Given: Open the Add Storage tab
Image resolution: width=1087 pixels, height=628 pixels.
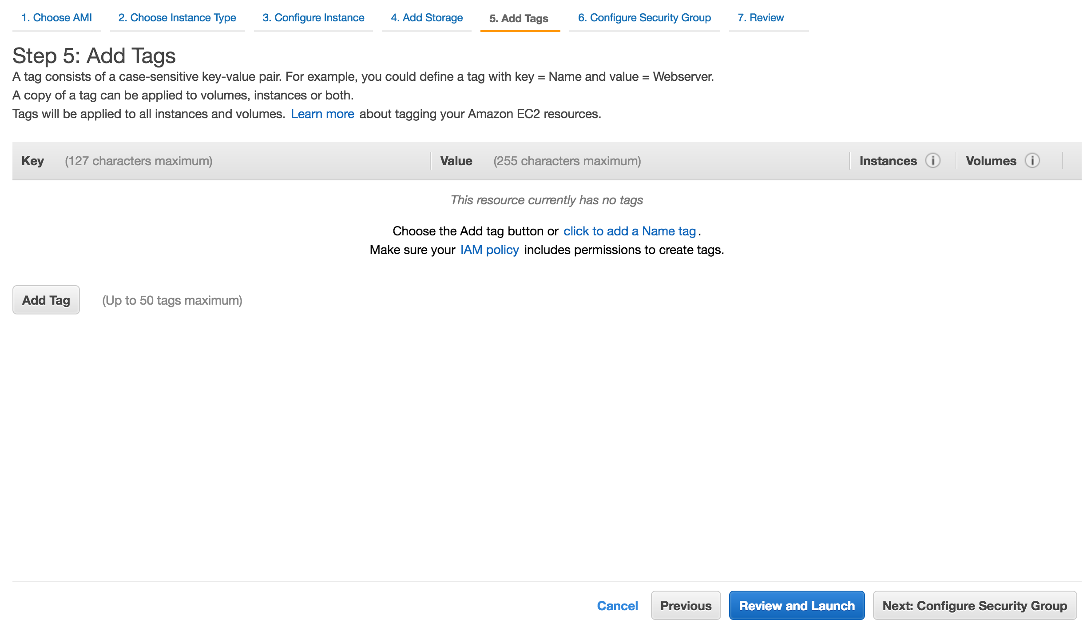Looking at the screenshot, I should [x=427, y=18].
